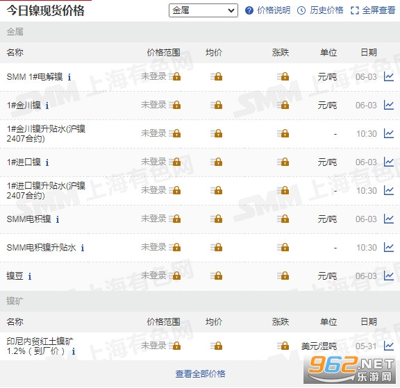Open the trend chart for SMM电积镍

pyautogui.click(x=389, y=219)
